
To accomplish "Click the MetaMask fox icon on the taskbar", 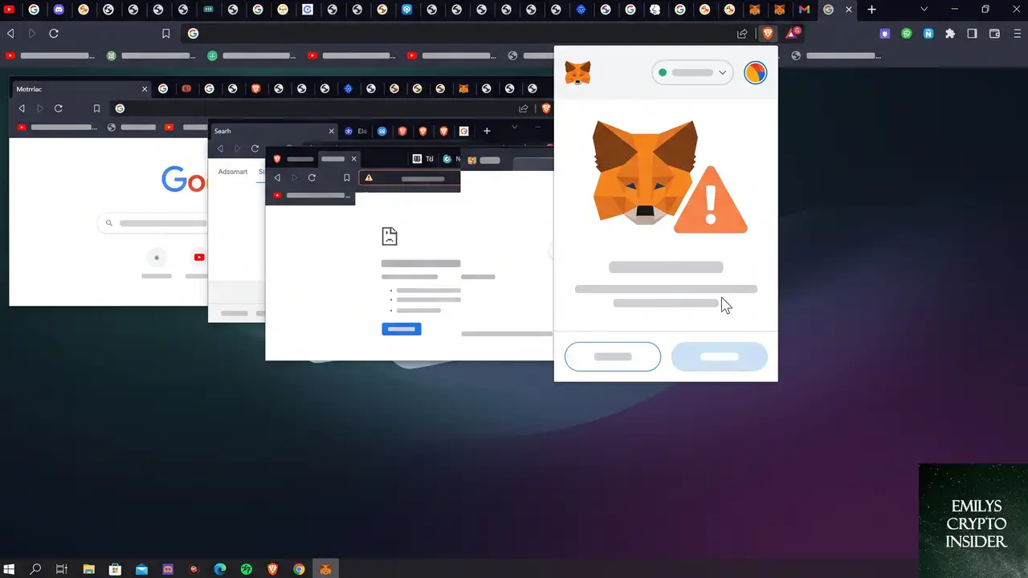I will pos(325,569).
